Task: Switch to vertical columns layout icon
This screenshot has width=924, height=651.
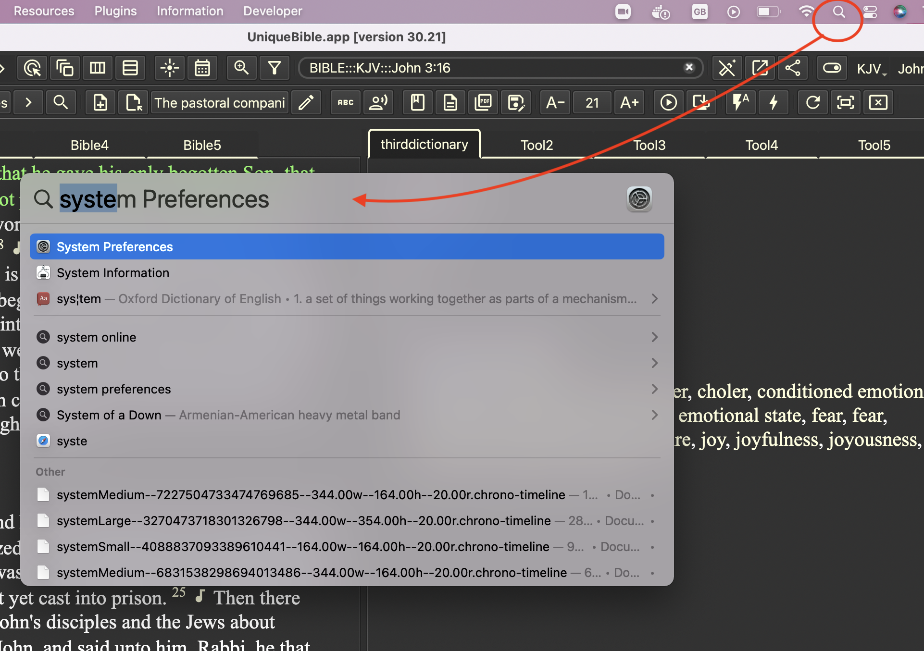Action: pyautogui.click(x=98, y=68)
